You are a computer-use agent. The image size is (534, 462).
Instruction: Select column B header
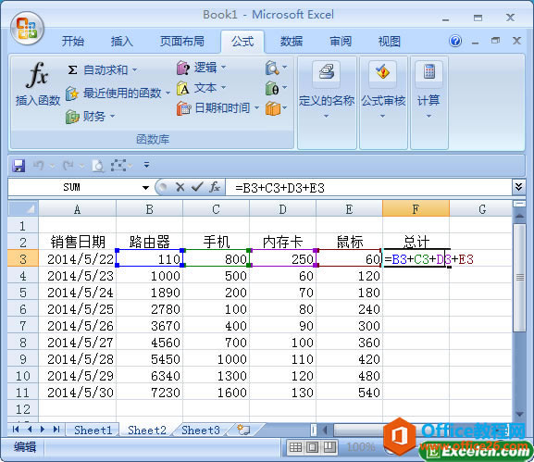[x=149, y=208]
